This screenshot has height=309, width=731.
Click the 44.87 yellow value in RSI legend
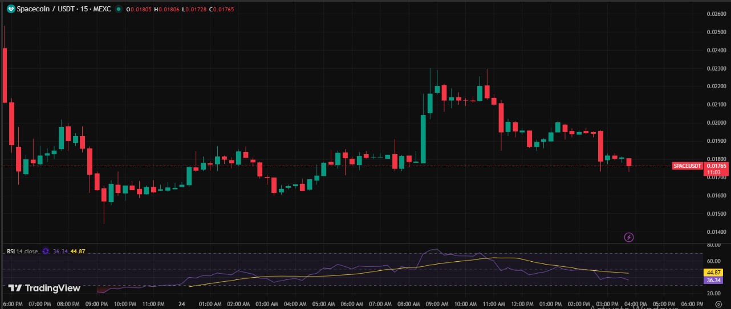(78, 251)
